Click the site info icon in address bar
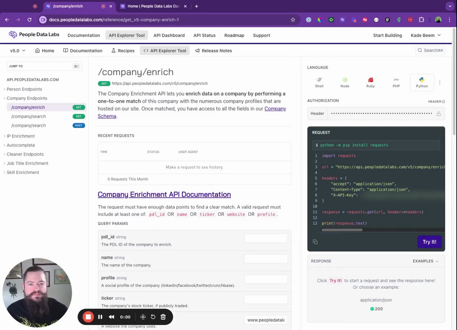This screenshot has width=457, height=330. 43,20
